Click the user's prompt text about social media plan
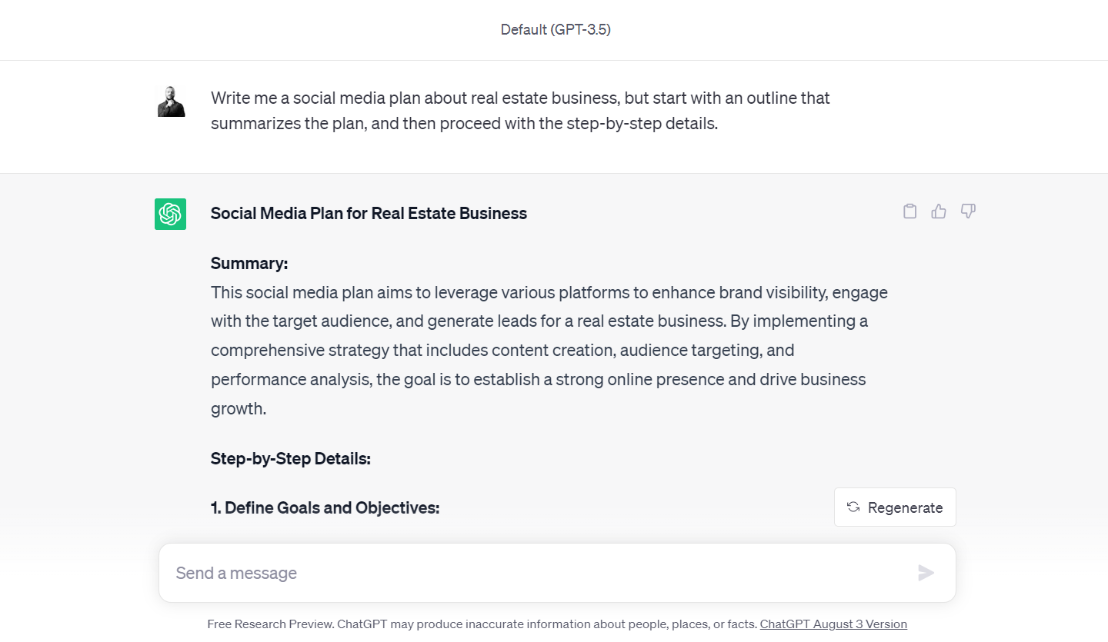This screenshot has width=1108, height=642. pyautogui.click(x=520, y=111)
